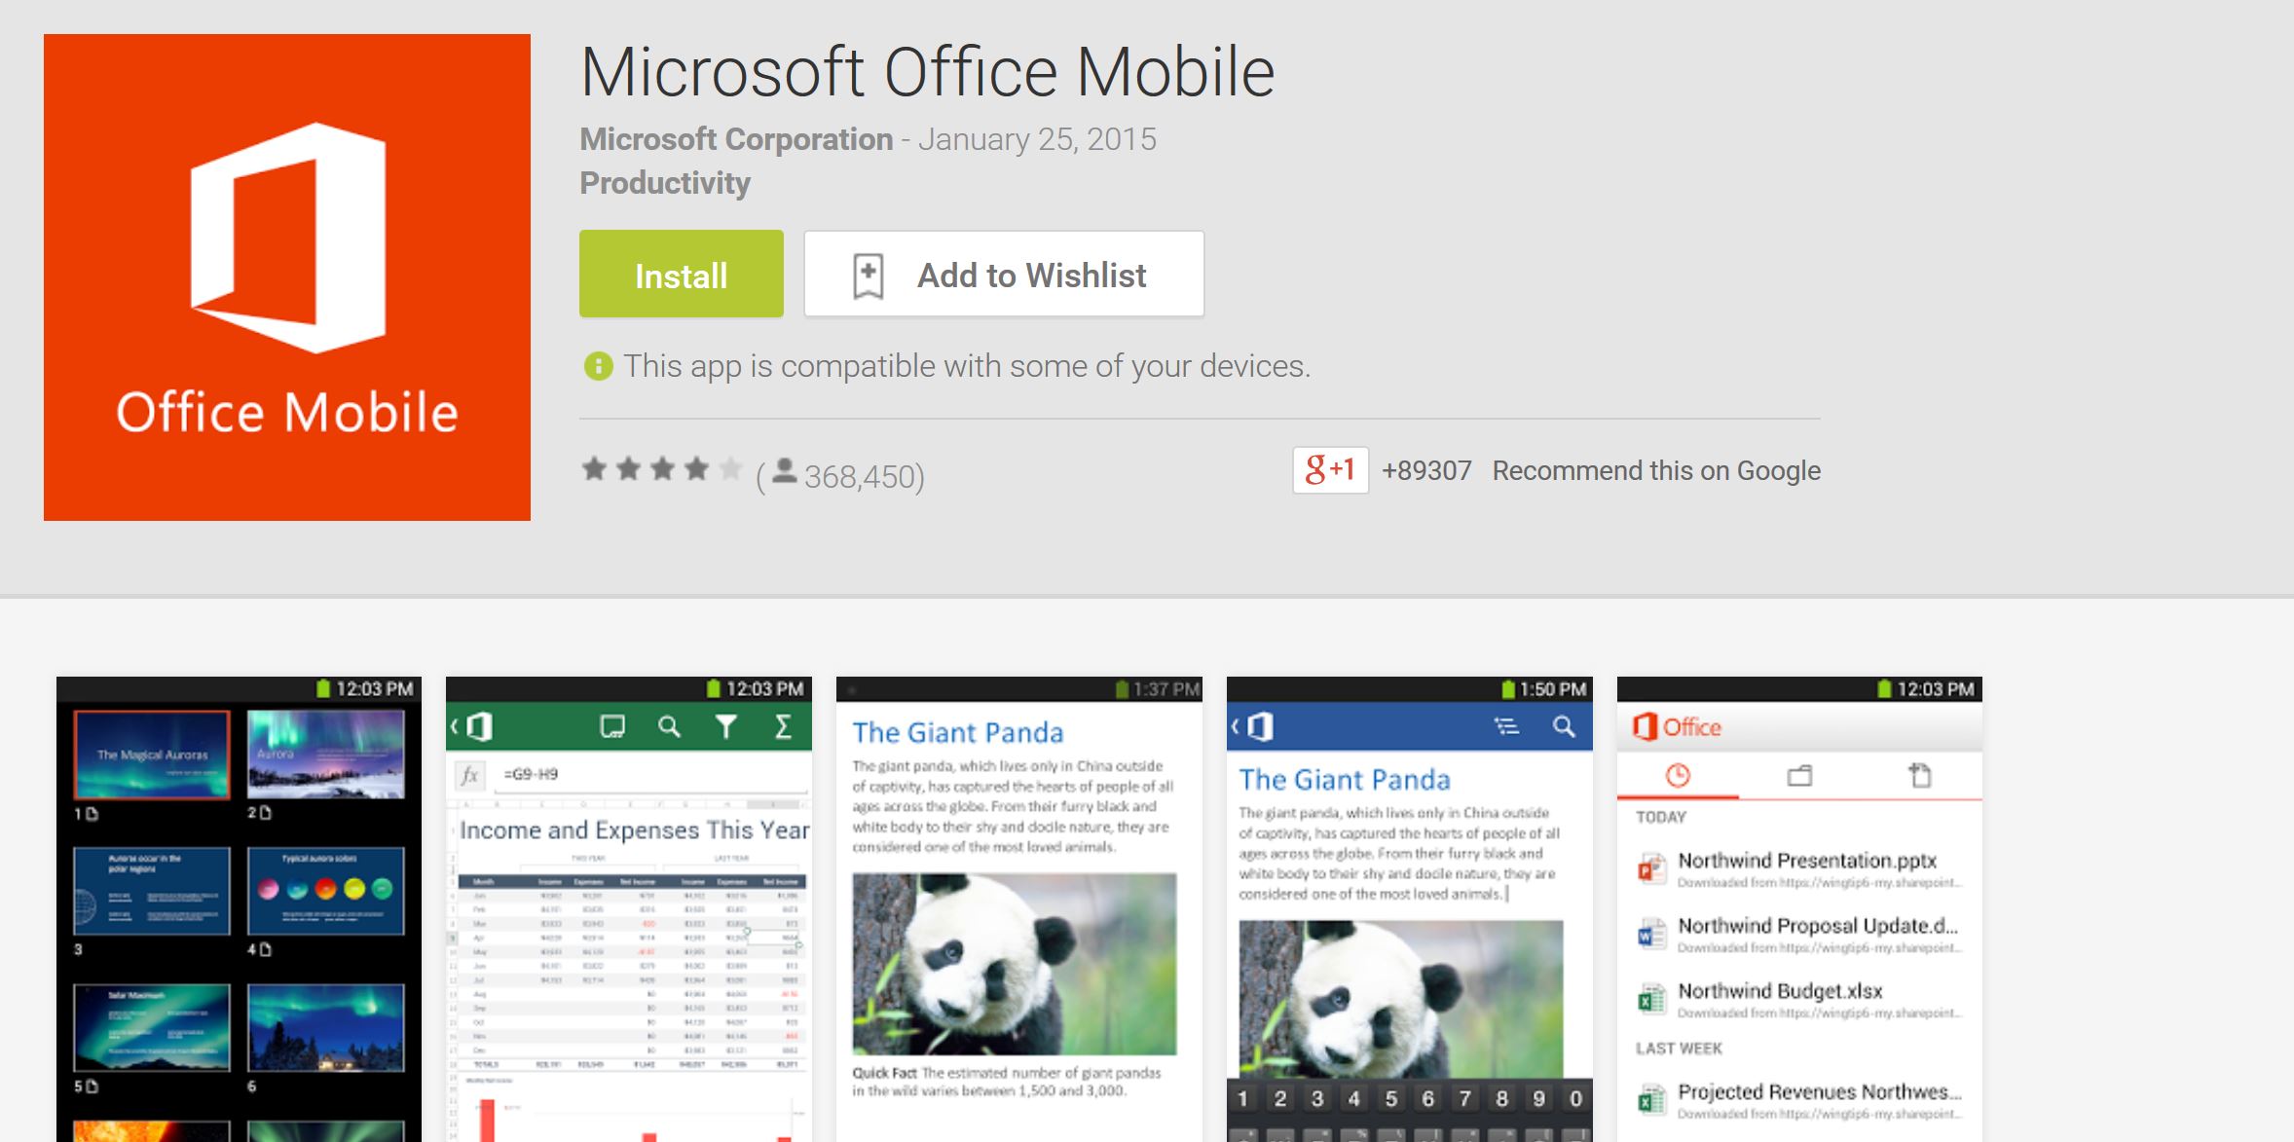Select the folder tab in Office screenshot
The image size is (2294, 1142).
1799,776
